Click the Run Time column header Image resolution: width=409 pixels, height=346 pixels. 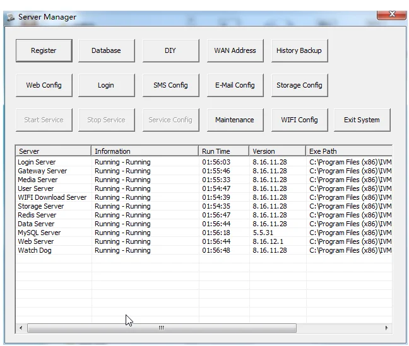(x=224, y=151)
